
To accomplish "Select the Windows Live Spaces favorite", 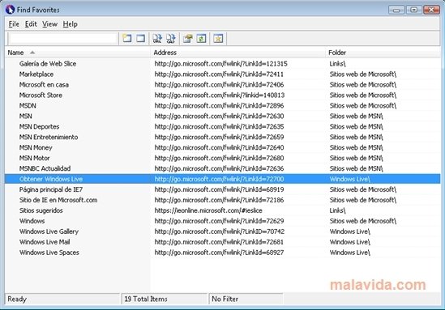I will click(49, 253).
